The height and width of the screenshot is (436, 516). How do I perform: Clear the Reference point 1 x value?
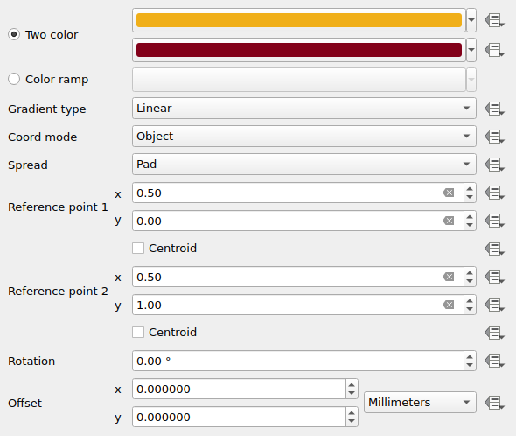[x=448, y=193]
